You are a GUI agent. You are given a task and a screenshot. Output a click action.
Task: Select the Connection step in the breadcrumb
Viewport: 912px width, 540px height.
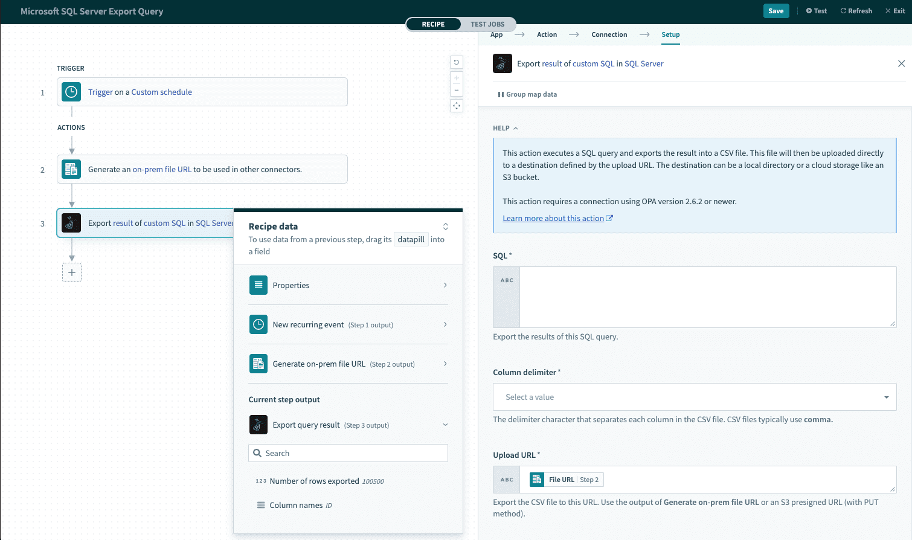click(609, 34)
